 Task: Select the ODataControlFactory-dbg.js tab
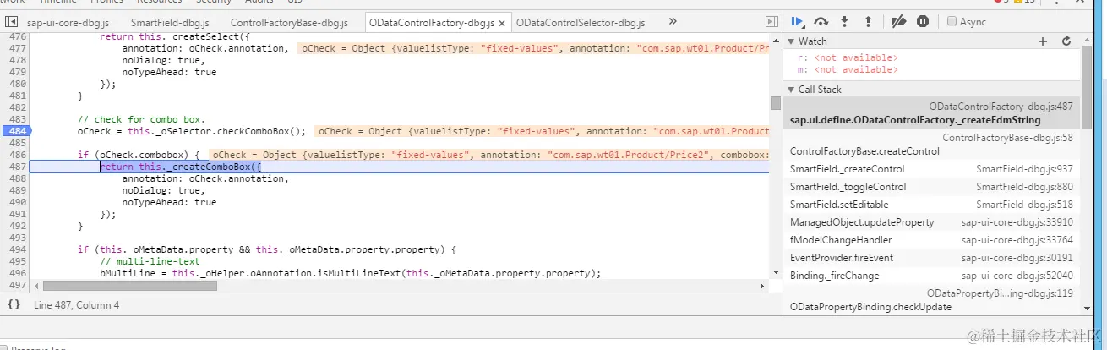click(x=430, y=22)
